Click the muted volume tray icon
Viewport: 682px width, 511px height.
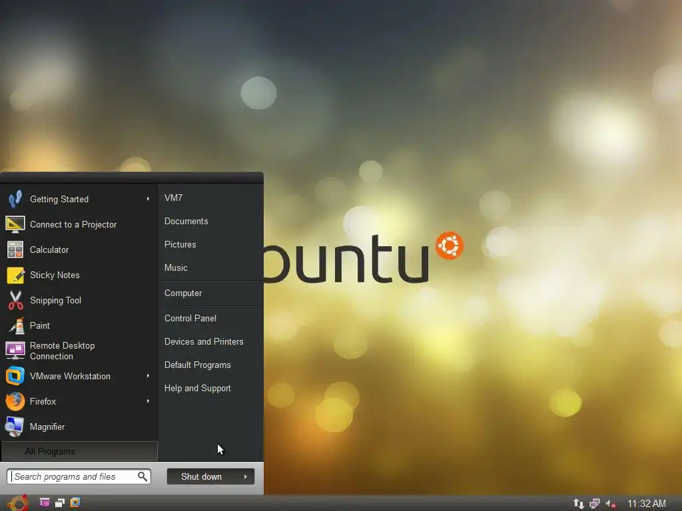coord(611,504)
